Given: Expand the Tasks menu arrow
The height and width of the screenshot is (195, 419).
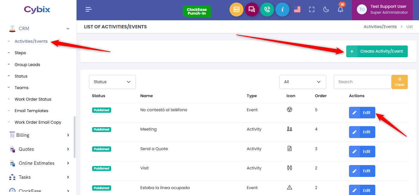Looking at the screenshot, I should tap(68, 177).
